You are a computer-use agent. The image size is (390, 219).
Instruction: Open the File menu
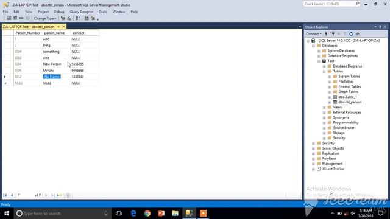pyautogui.click(x=5, y=12)
